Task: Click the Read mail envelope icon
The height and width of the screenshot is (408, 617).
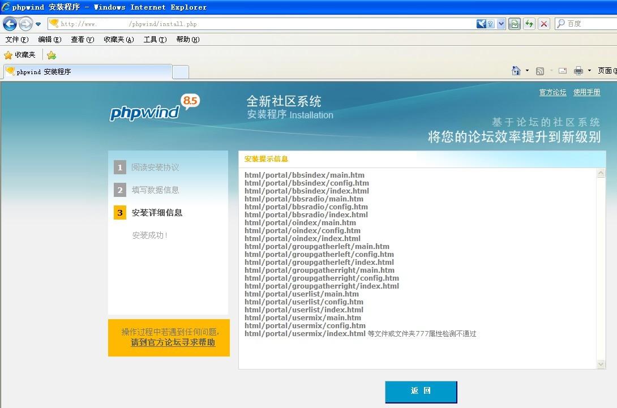Action: click(x=563, y=71)
